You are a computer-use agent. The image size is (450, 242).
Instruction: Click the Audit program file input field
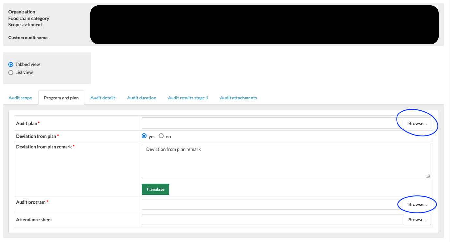pyautogui.click(x=273, y=204)
